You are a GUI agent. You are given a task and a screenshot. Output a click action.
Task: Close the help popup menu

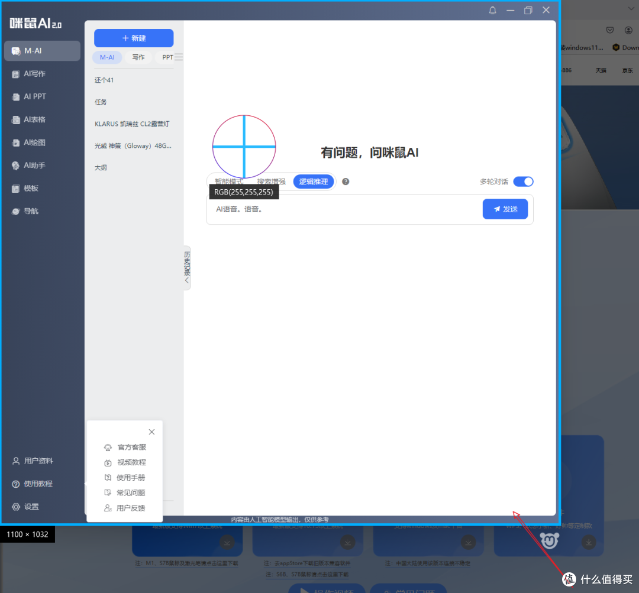click(151, 432)
